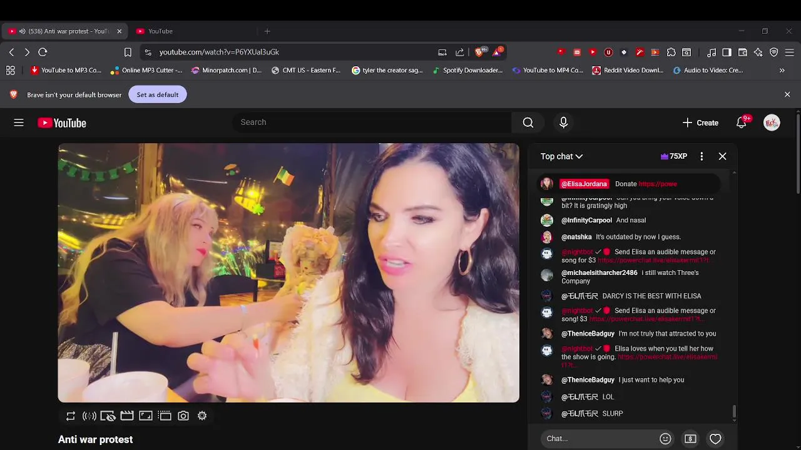Click the YouTube search magnifier button

point(528,122)
